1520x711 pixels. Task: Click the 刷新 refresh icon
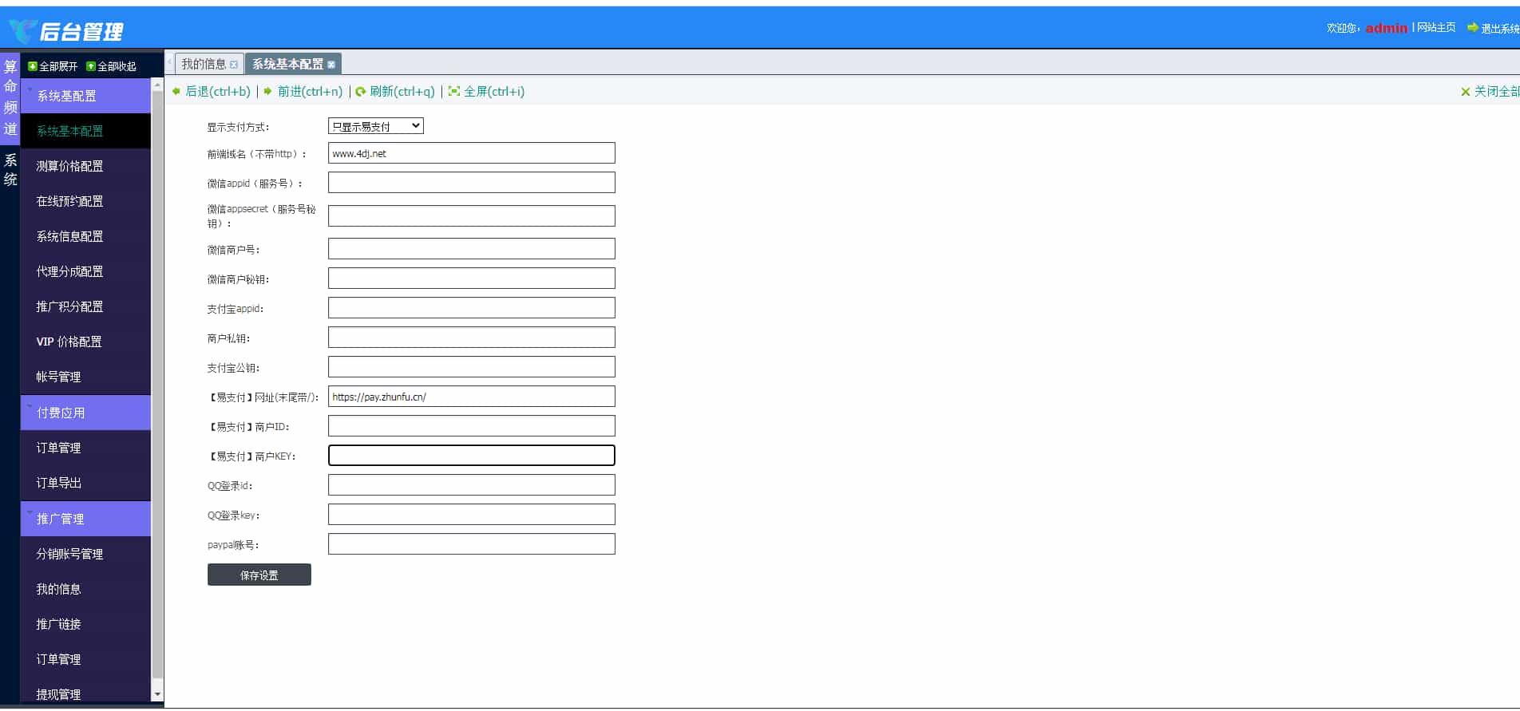[x=361, y=92]
